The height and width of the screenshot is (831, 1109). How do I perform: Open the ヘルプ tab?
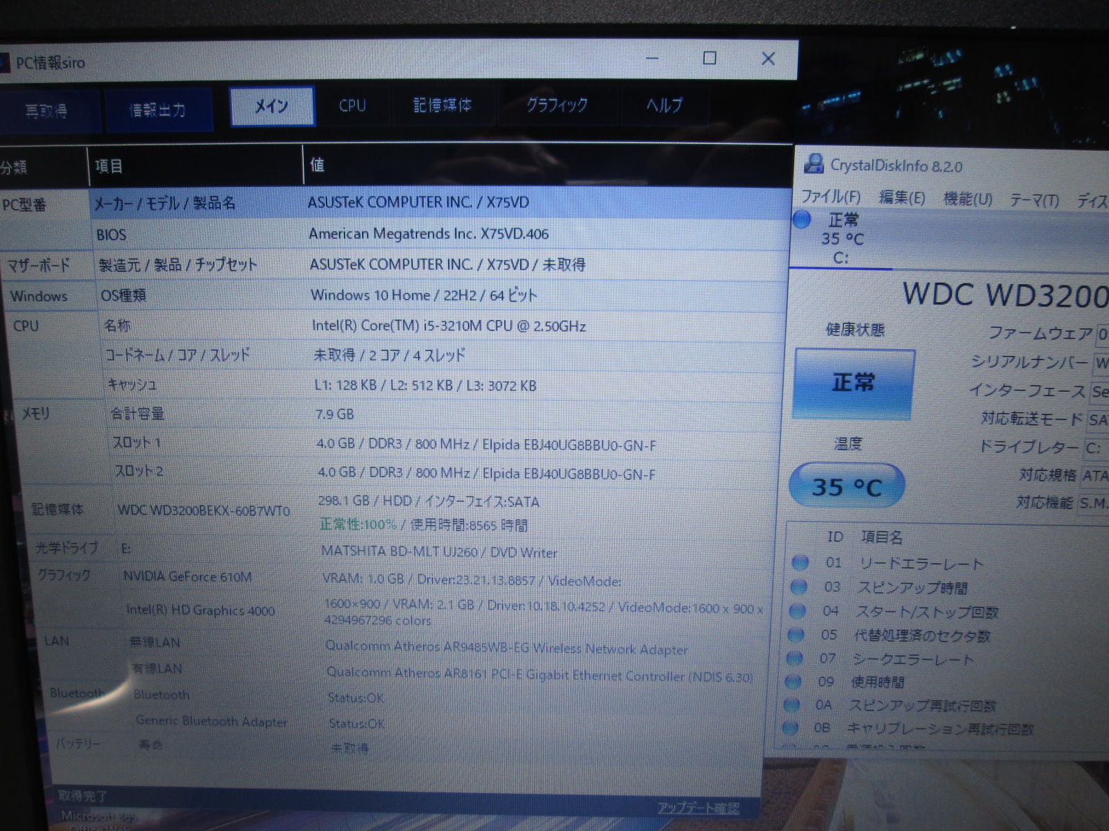(664, 105)
